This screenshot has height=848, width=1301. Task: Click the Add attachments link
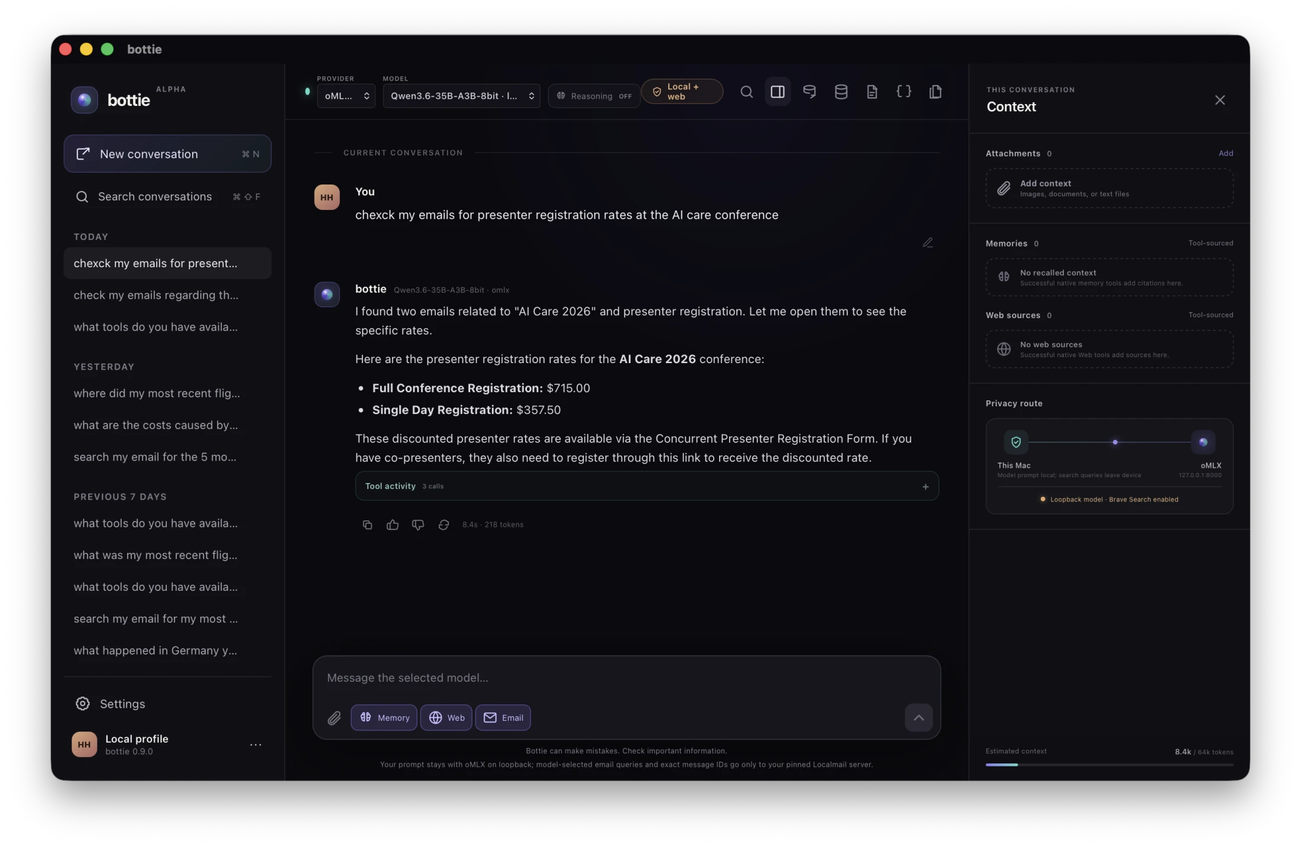point(1225,153)
